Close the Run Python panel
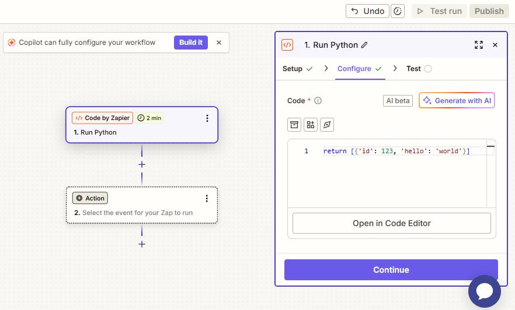Screen dimensions: 515x310 click(495, 45)
